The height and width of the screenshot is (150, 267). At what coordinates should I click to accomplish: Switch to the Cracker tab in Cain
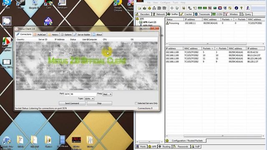[x=186, y=14]
